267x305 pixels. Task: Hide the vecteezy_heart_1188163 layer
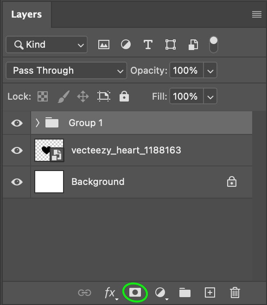[x=17, y=150]
